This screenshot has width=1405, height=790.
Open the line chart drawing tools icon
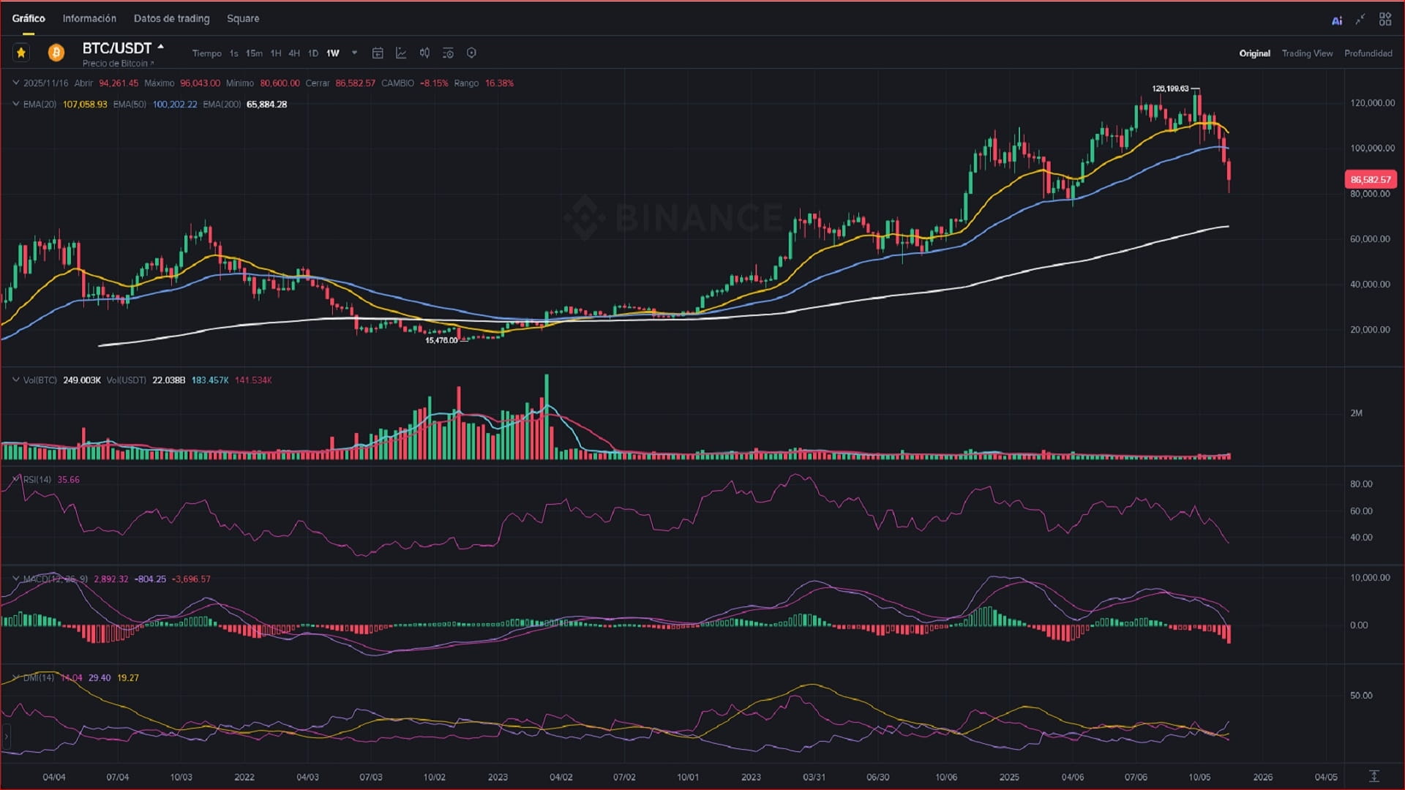click(x=401, y=53)
